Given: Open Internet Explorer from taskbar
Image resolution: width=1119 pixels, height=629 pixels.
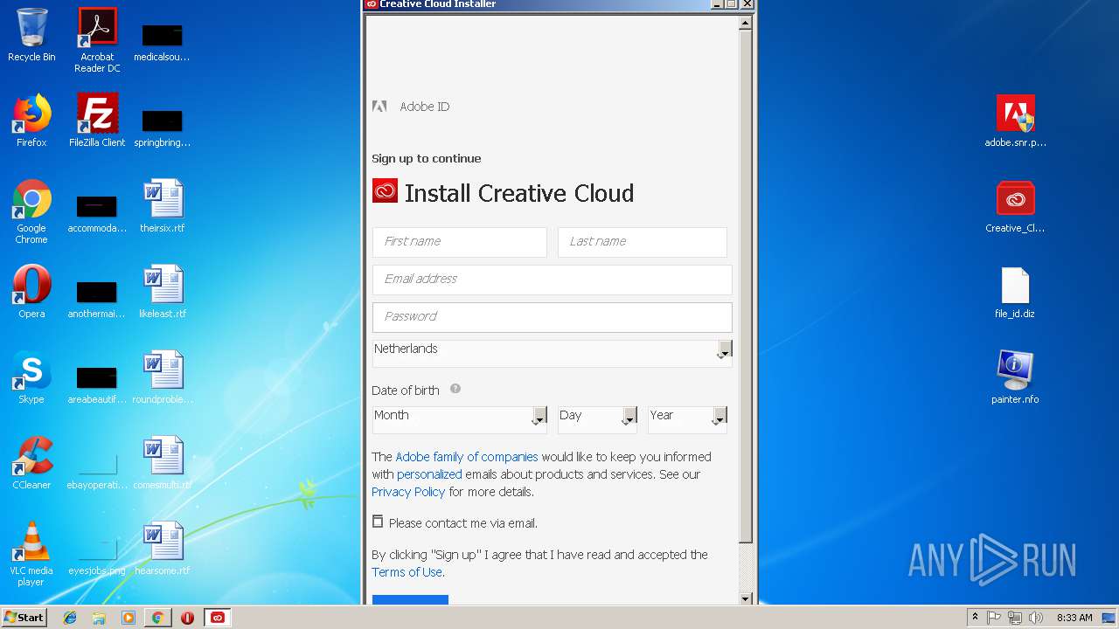Looking at the screenshot, I should tap(70, 618).
